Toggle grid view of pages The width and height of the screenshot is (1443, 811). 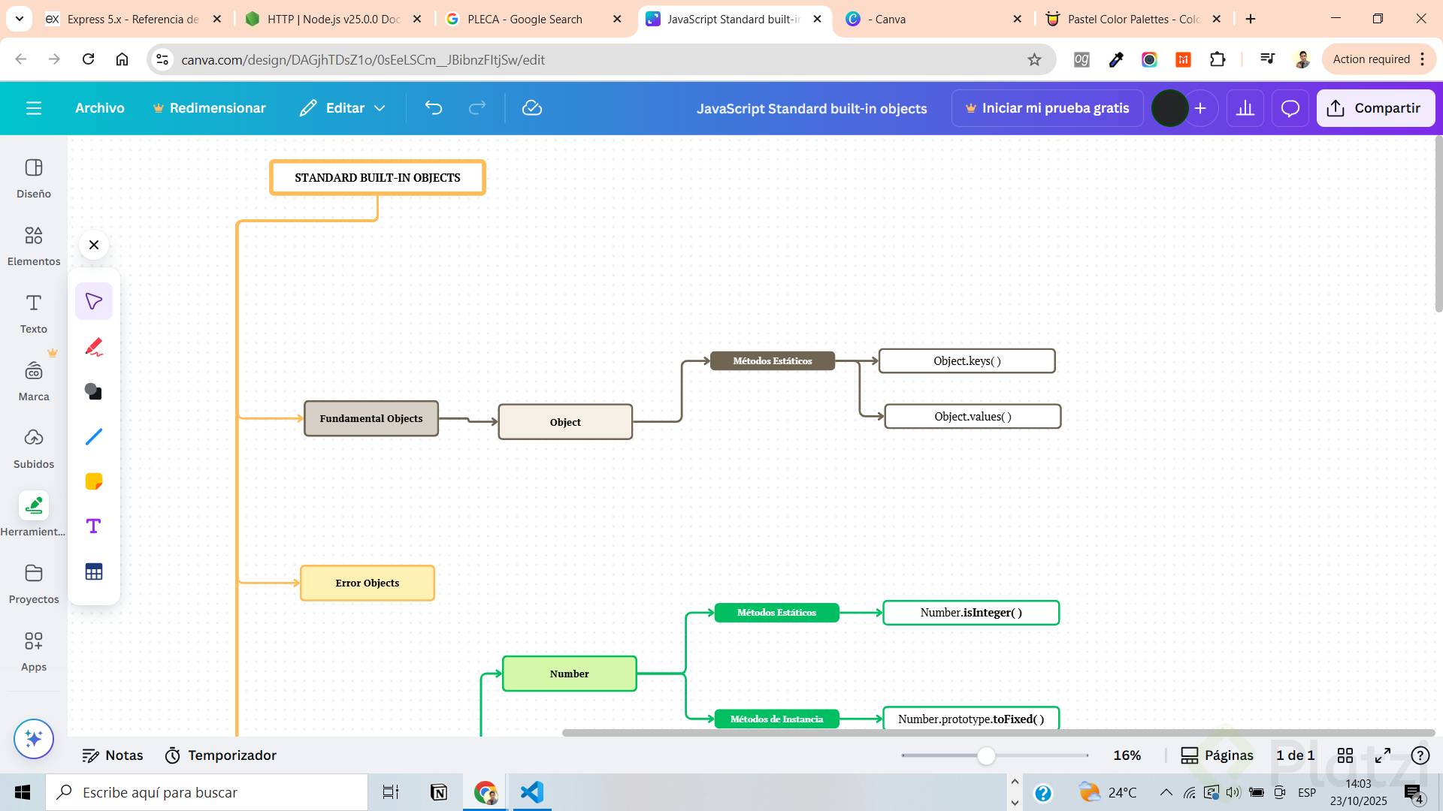click(1345, 755)
